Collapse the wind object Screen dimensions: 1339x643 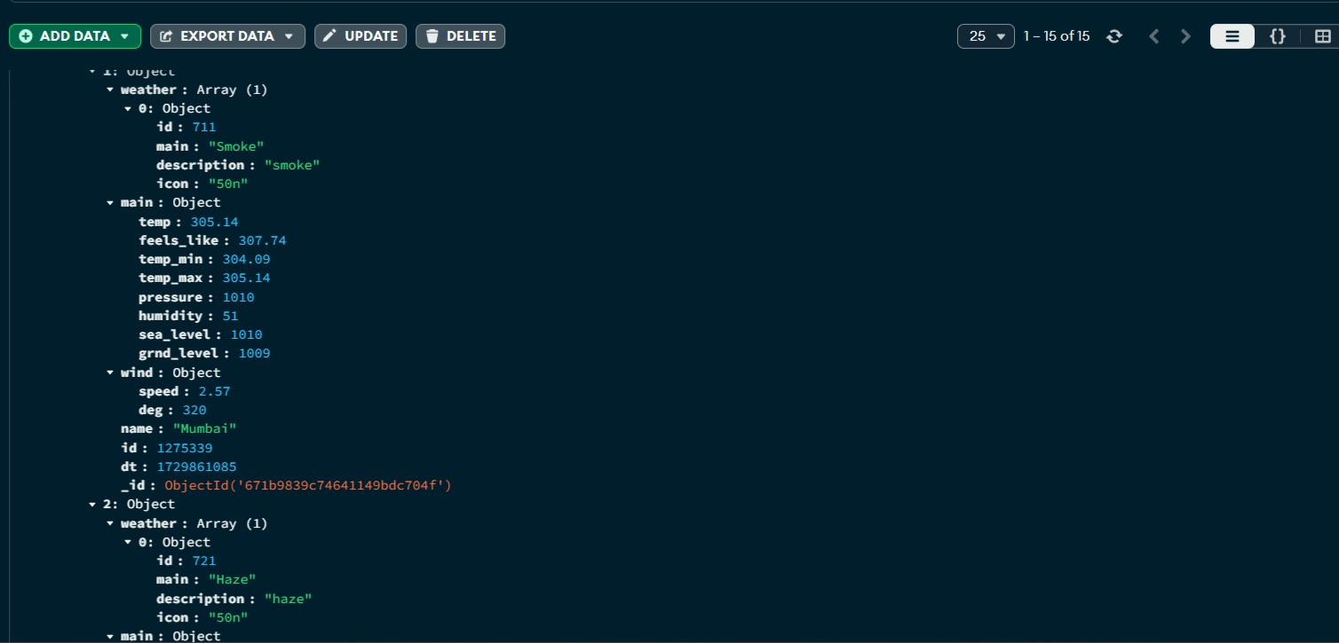[x=110, y=372]
